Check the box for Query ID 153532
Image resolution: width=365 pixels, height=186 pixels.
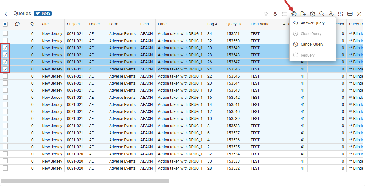5,168
